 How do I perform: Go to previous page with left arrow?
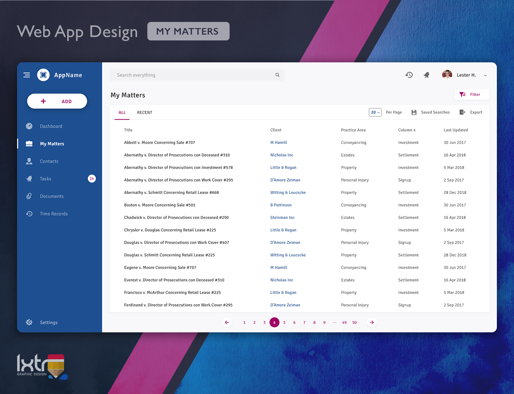(x=227, y=322)
